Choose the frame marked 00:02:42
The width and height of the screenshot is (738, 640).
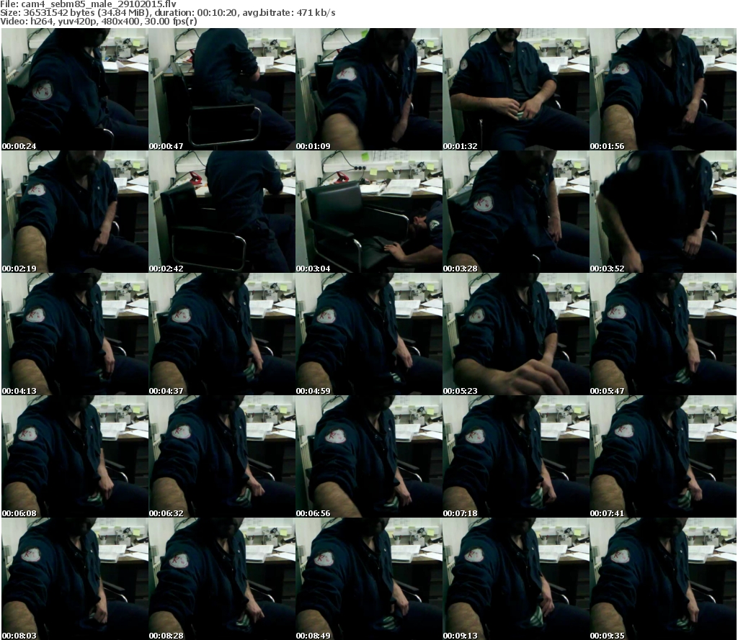pyautogui.click(x=222, y=212)
